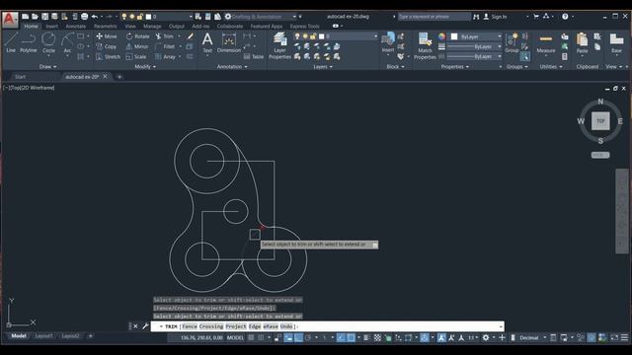The height and width of the screenshot is (355, 632).
Task: Expand the Block panel
Action: [395, 67]
